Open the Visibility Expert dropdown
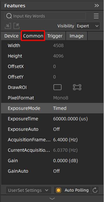 point(88,26)
